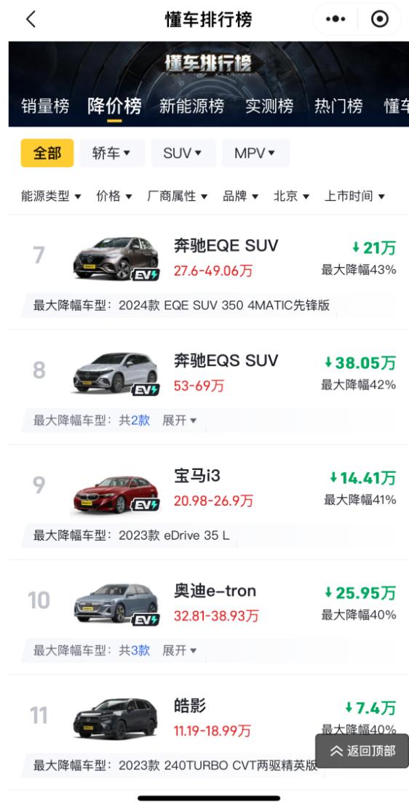Expand the 能源类型 filter

(x=51, y=196)
